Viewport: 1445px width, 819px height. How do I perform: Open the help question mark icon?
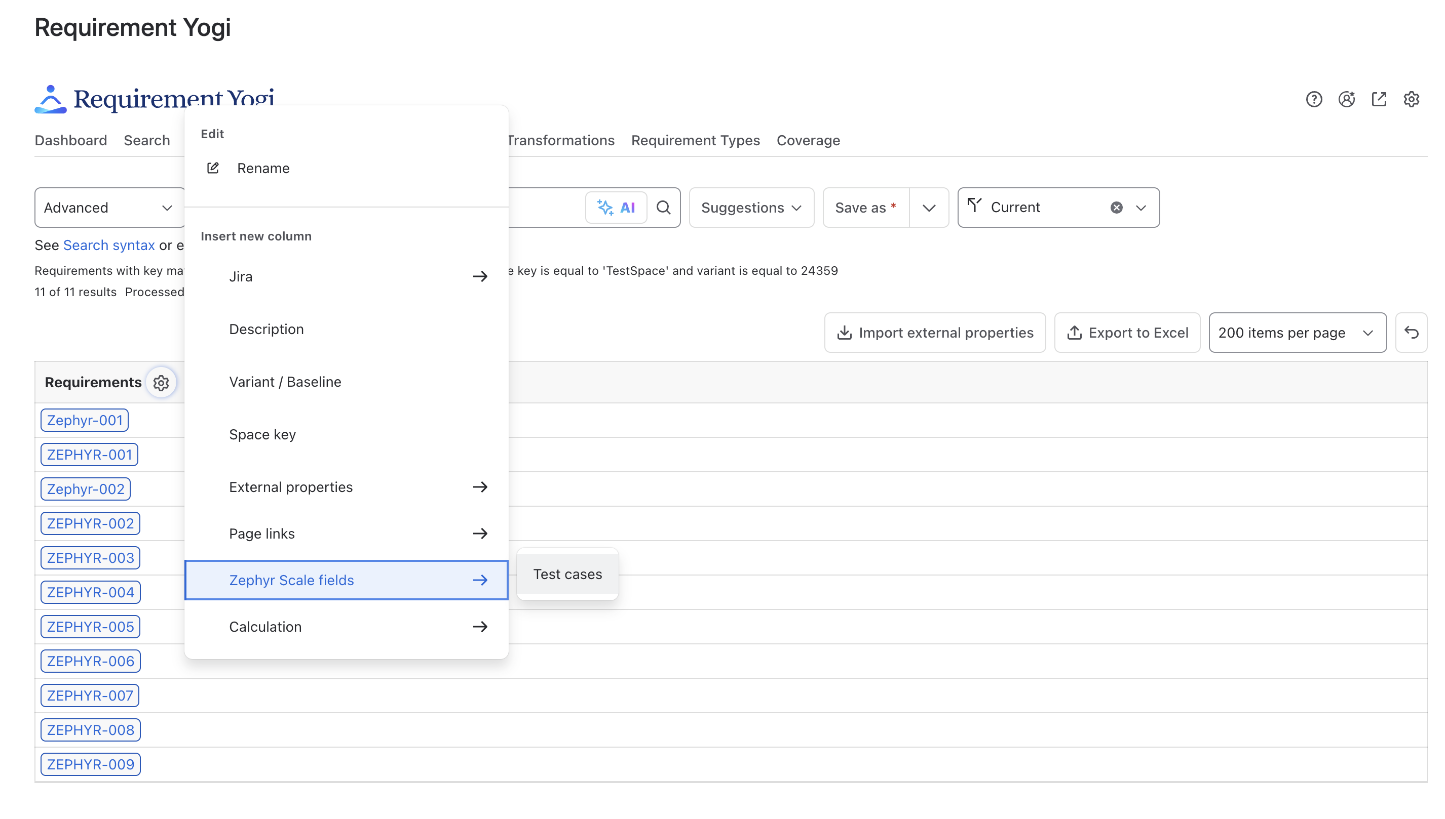click(x=1313, y=100)
